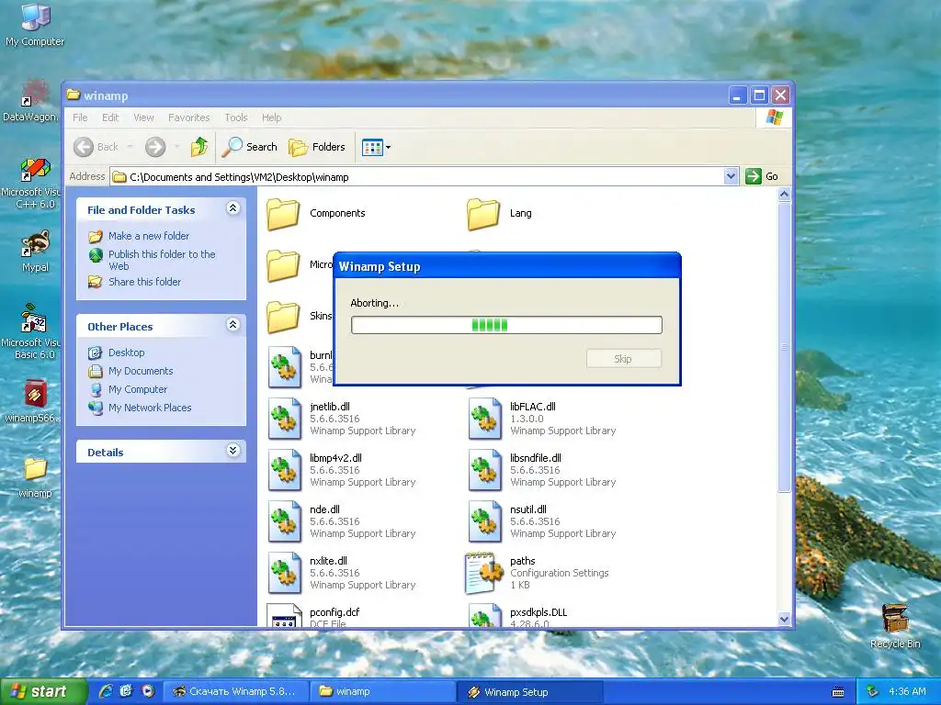Click the Search toolbar button
Screen dimensions: 941x705
coord(250,147)
